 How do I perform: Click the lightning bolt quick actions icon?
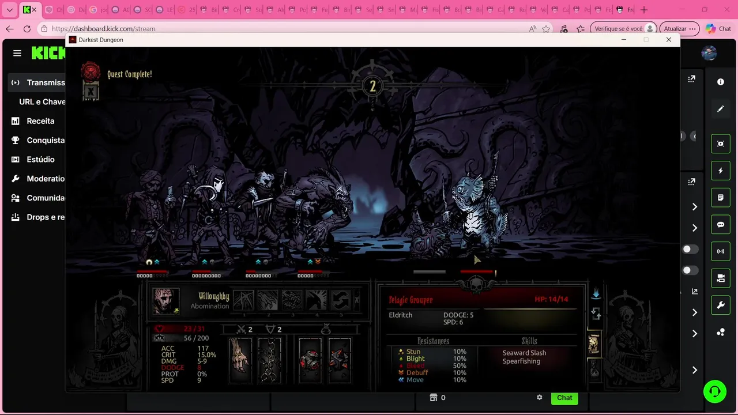pyautogui.click(x=721, y=171)
